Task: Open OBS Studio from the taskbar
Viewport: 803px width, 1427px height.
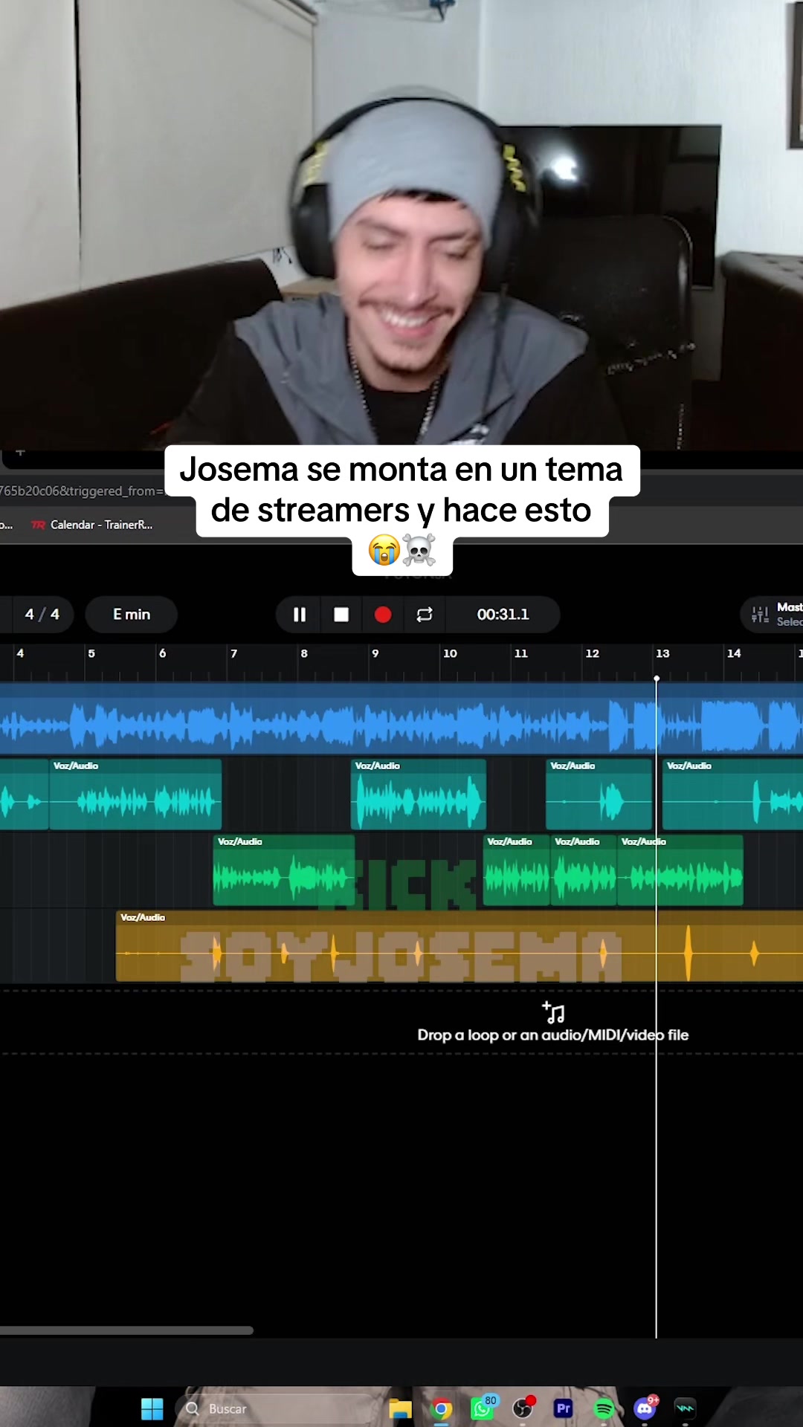Action: (x=523, y=1408)
